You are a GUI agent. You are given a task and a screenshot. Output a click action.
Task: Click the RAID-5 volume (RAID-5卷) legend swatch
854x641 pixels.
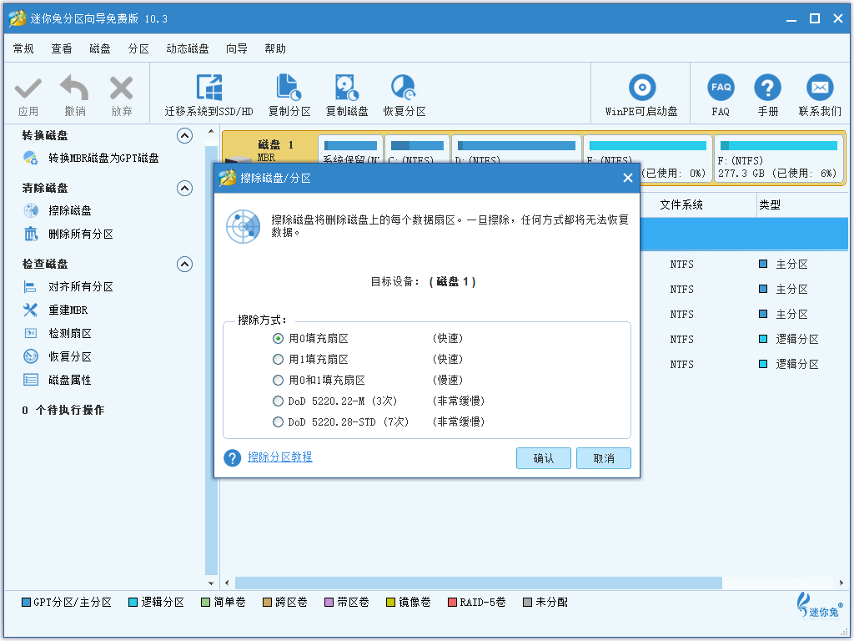(x=452, y=603)
